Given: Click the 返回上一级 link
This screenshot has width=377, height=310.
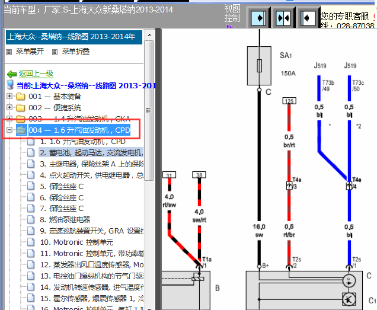Looking at the screenshot, I should tap(36, 73).
